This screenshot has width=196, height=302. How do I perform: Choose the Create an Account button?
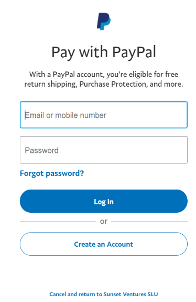click(104, 244)
